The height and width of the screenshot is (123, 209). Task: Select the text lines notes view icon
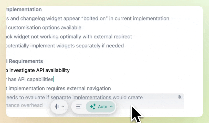click(x=79, y=107)
